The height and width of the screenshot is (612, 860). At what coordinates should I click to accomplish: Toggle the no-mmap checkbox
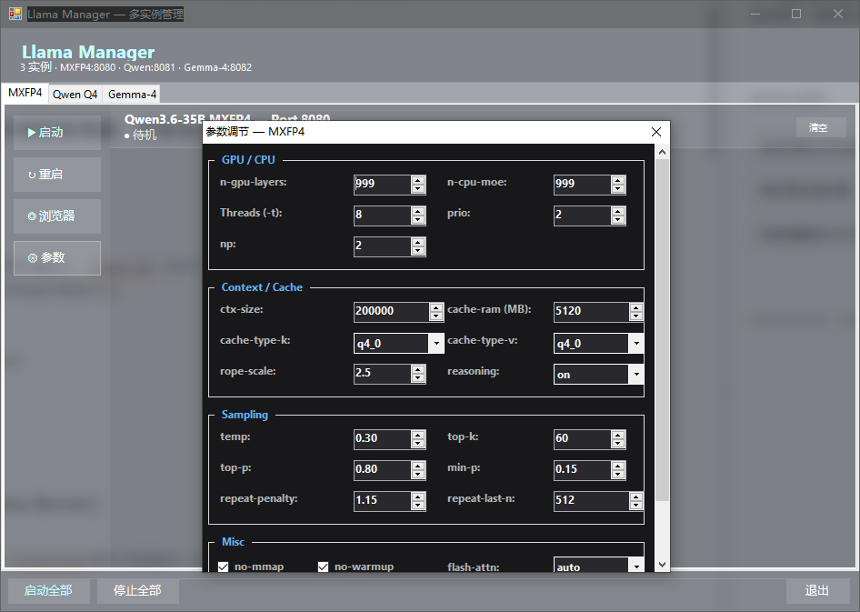[224, 567]
